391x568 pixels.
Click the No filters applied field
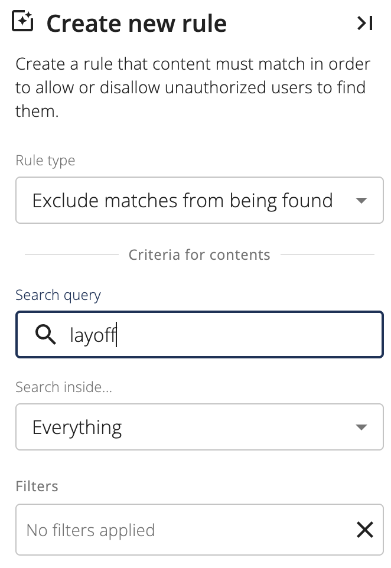[x=199, y=529]
